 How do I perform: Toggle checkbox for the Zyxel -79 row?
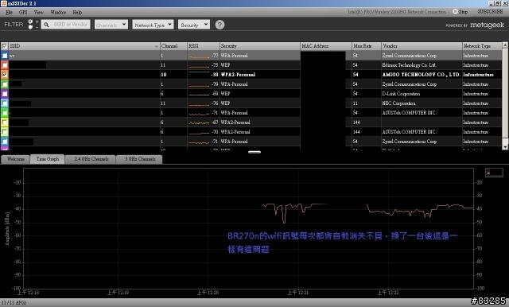(5, 84)
